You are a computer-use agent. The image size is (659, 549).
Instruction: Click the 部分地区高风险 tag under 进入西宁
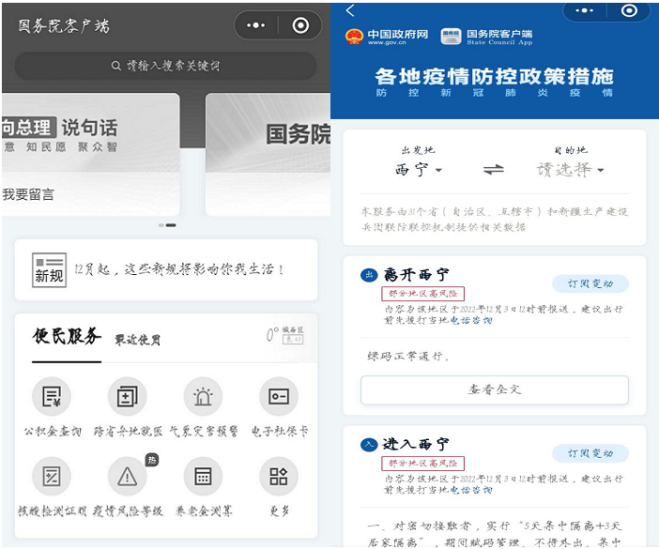[x=422, y=464]
